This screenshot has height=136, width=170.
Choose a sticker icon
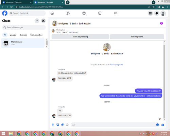click(x=63, y=125)
